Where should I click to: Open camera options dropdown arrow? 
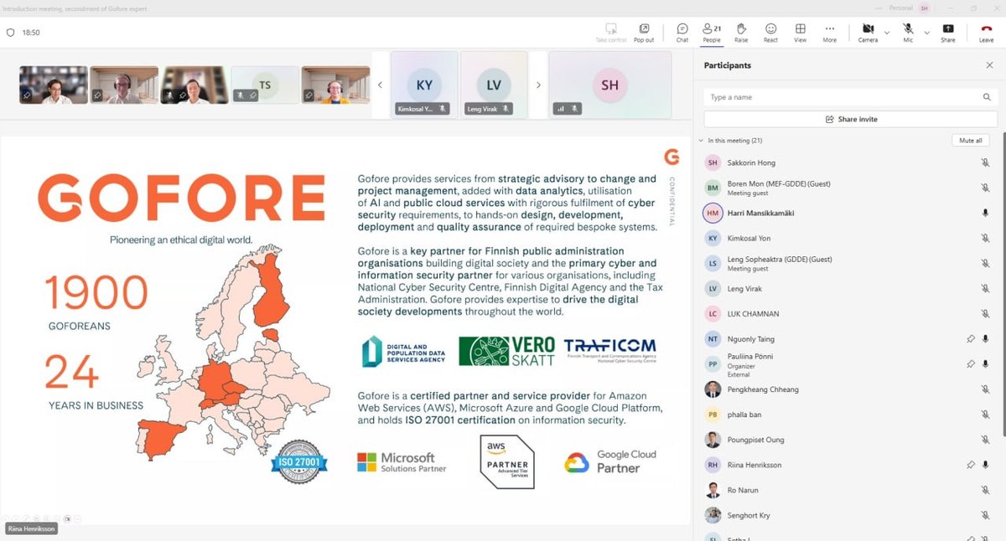point(887,32)
